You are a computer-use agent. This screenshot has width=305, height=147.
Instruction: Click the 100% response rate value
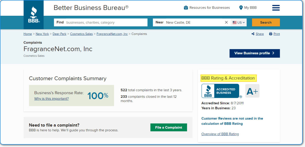(98, 96)
